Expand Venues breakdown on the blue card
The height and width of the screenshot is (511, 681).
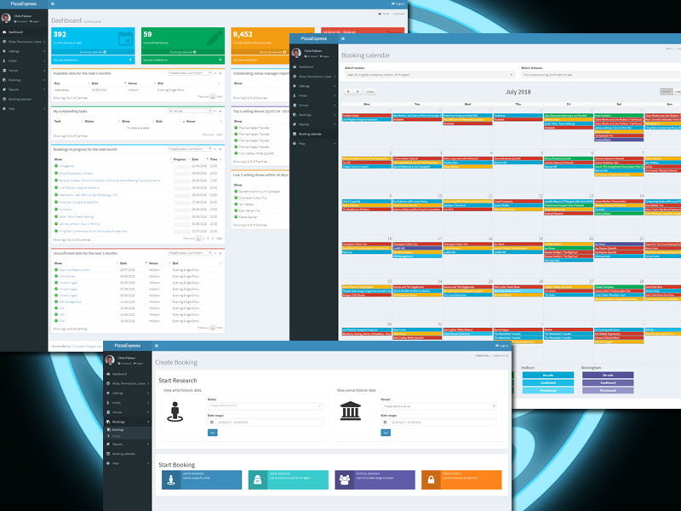pyautogui.click(x=93, y=60)
